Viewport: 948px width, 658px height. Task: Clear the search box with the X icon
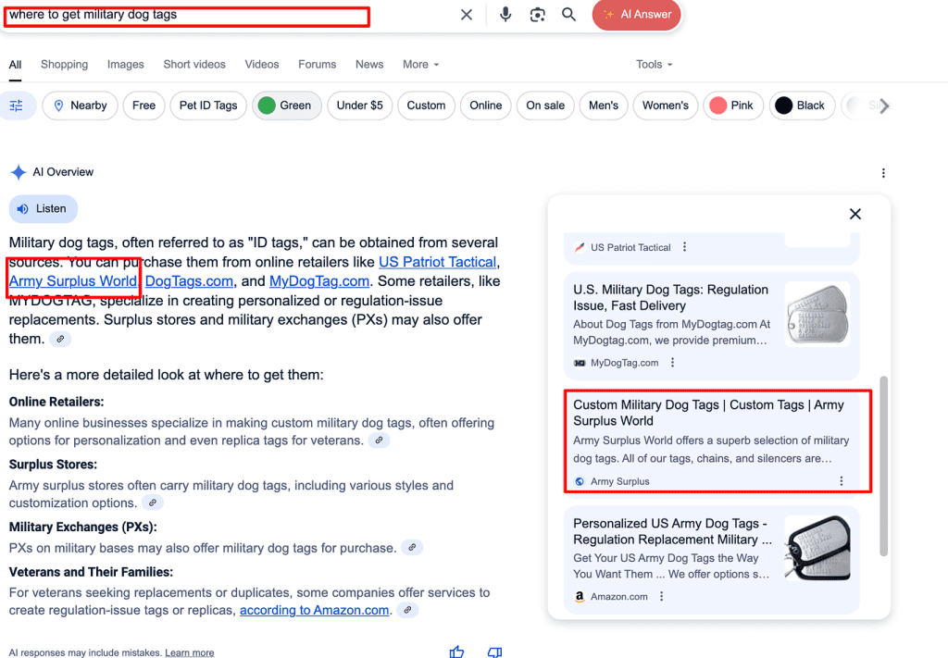click(467, 15)
